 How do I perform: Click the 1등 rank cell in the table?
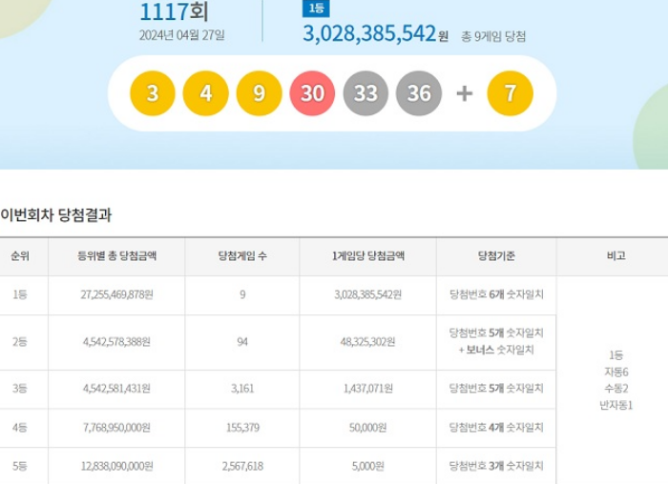tap(20, 294)
